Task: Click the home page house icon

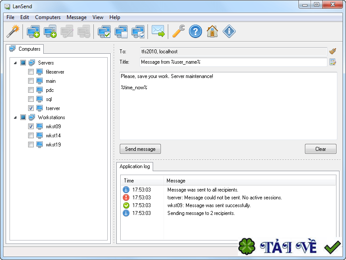Action: click(212, 31)
